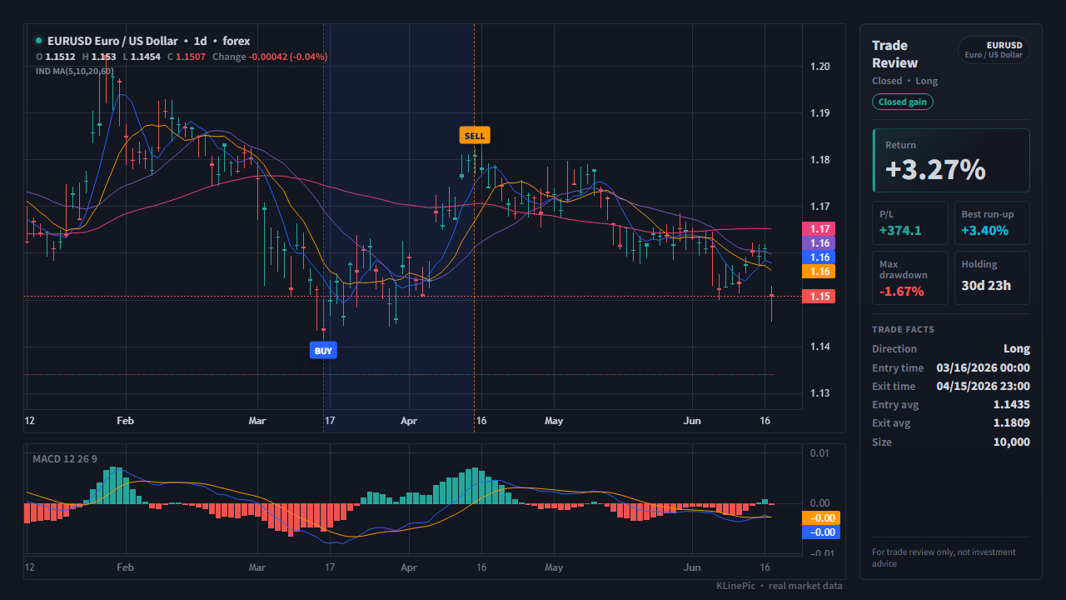
Task: Click the EURUSD symbol pill in Trade Review
Action: (994, 50)
